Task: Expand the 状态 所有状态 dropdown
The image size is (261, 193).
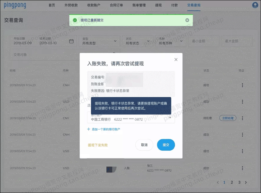Action: click(x=138, y=41)
